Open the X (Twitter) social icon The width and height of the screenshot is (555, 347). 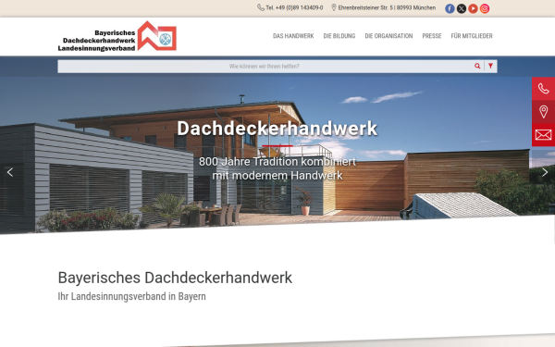(462, 8)
